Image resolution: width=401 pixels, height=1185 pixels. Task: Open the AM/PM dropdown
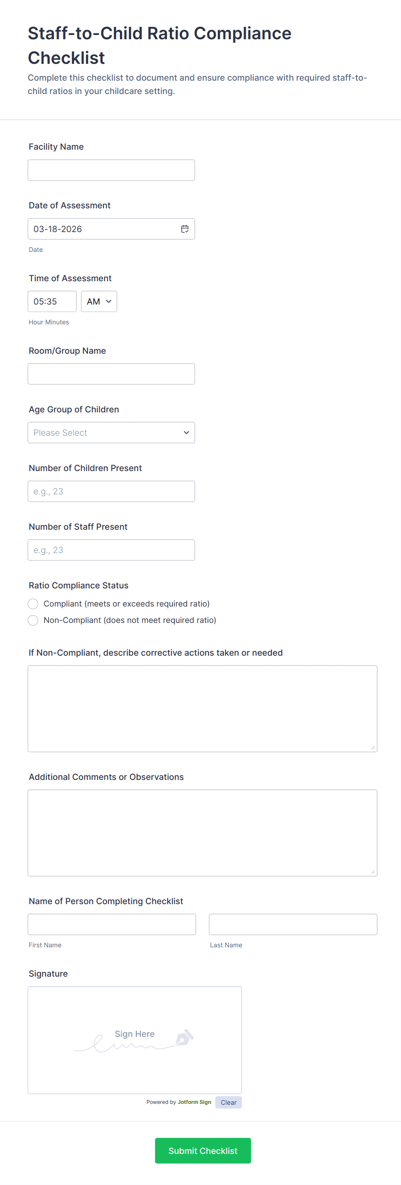(x=99, y=301)
